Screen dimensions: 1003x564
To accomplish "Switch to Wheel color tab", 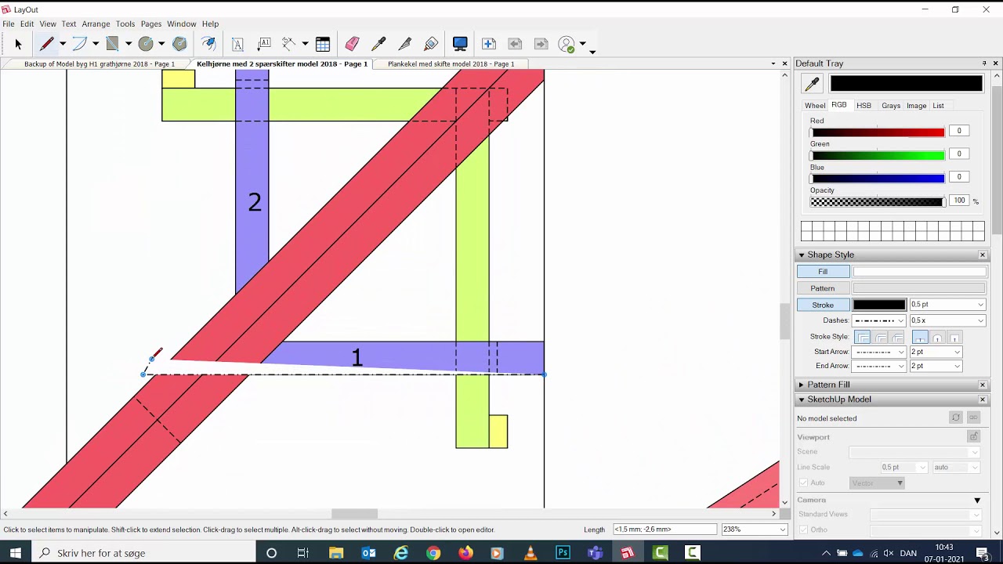I will 815,106.
